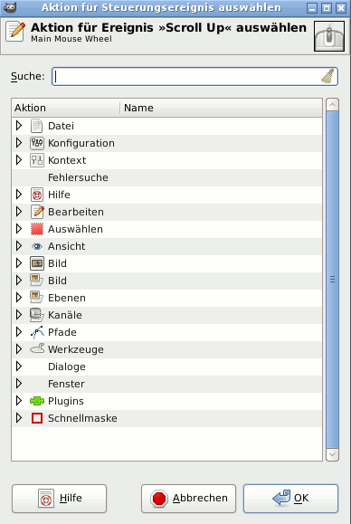Click the Kontext row icon

coord(37,160)
